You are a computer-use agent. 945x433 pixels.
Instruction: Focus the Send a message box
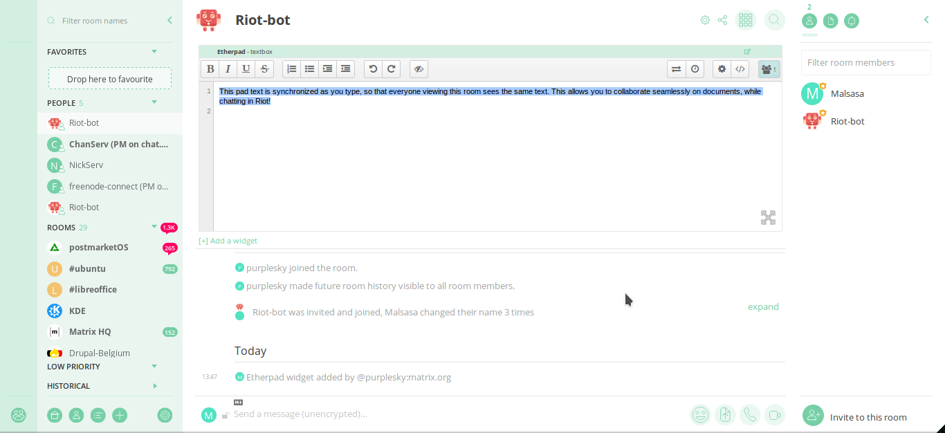tap(457, 414)
